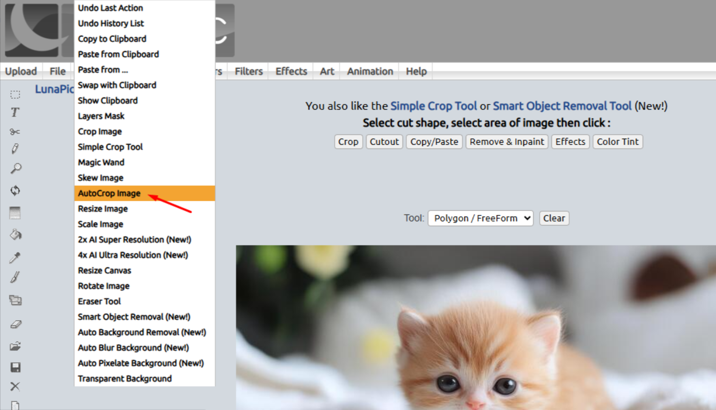Open the Art menu
Screen dimensions: 716x410
pyautogui.click(x=327, y=71)
